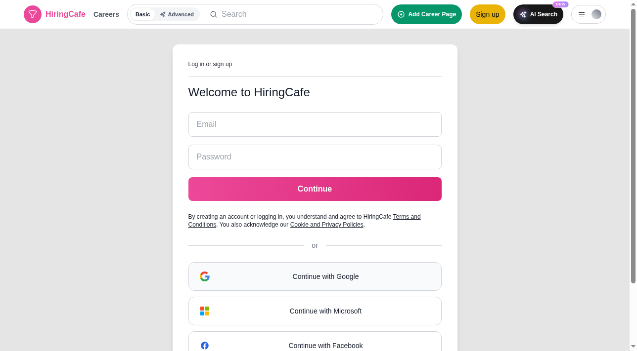The image size is (637, 351).
Task: Click the NEW badge on AI Search
Action: [560, 4]
